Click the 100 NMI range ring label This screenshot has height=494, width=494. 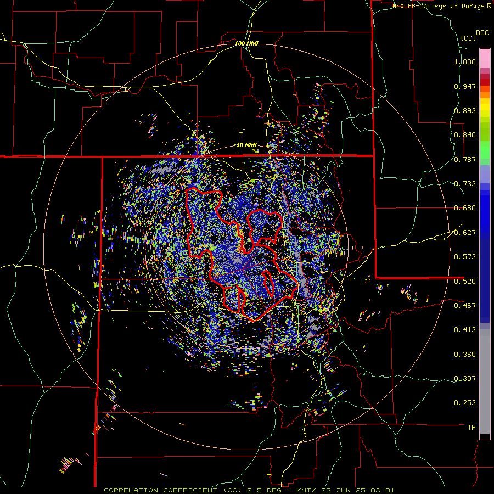coord(246,43)
